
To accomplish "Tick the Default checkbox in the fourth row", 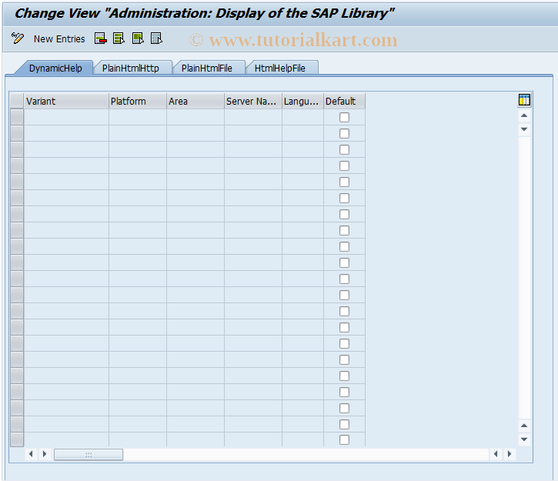I will coord(344,165).
